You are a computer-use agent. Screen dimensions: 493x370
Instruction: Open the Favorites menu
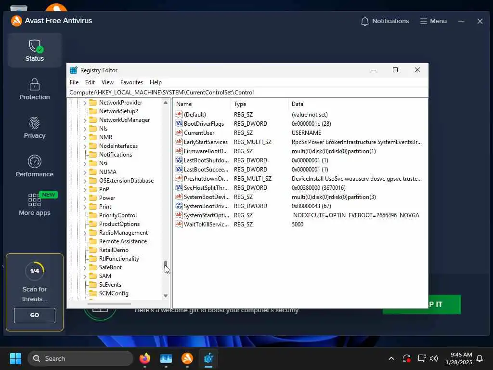coord(131,82)
